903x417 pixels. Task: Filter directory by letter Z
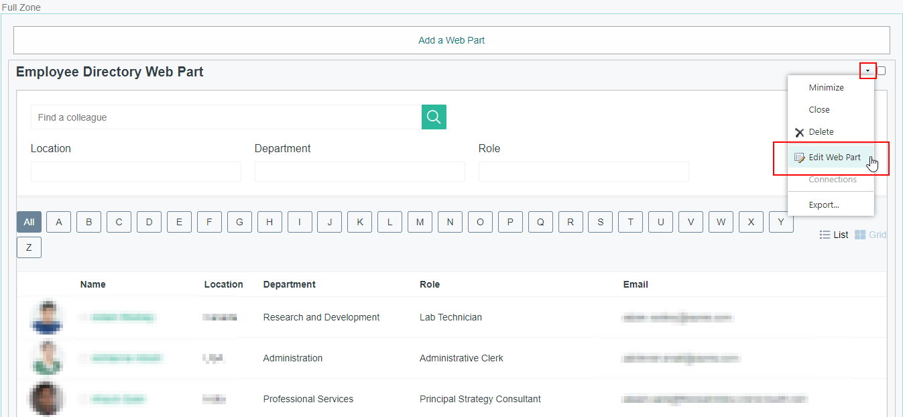(29, 247)
